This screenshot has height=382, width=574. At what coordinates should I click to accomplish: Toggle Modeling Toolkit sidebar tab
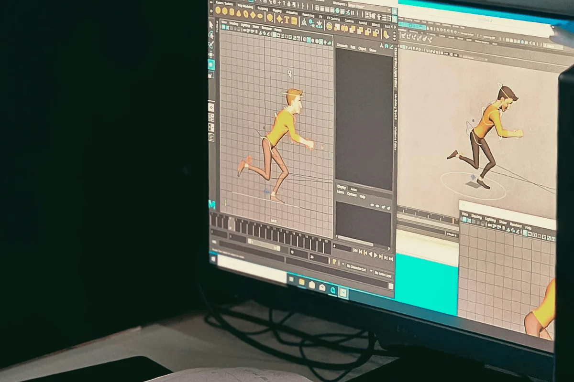(x=396, y=106)
